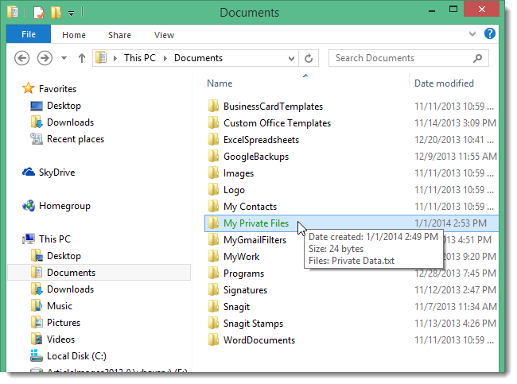Click the GoogleBackups folder icon

tap(213, 157)
